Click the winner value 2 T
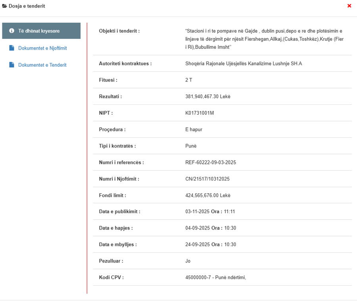 (188, 80)
